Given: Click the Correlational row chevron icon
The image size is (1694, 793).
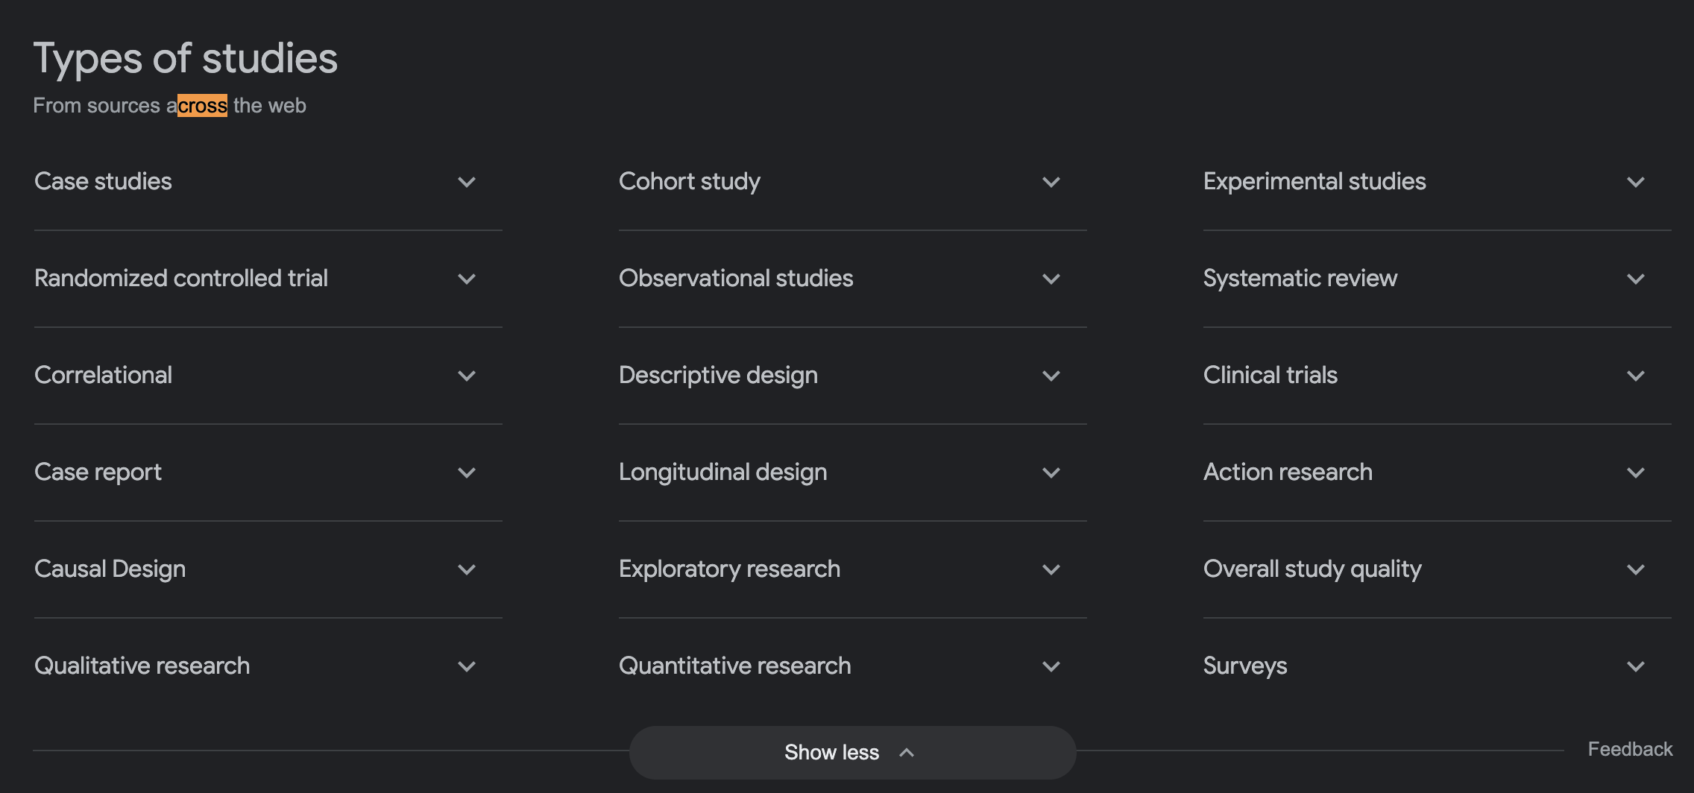Looking at the screenshot, I should pyautogui.click(x=467, y=376).
